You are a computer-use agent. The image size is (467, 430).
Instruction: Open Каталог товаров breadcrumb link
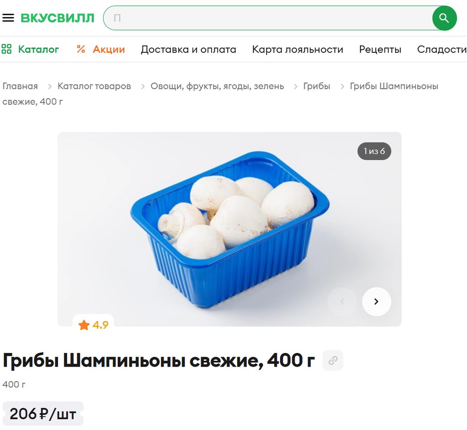pyautogui.click(x=94, y=86)
